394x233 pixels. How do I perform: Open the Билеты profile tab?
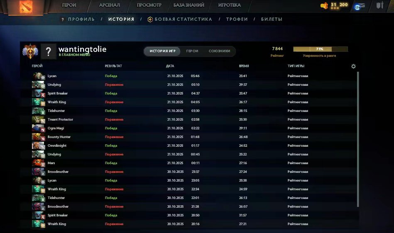click(272, 19)
